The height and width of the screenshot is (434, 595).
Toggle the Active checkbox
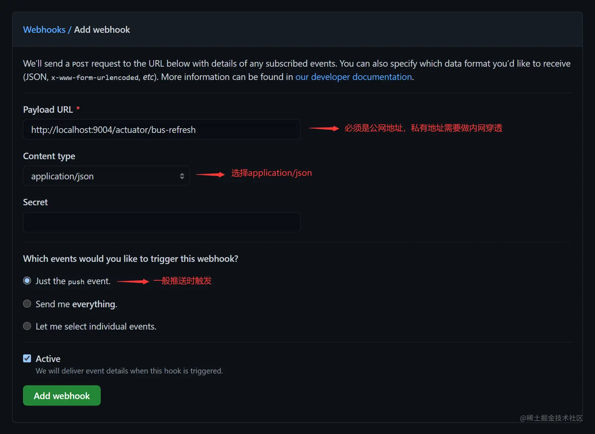[27, 358]
